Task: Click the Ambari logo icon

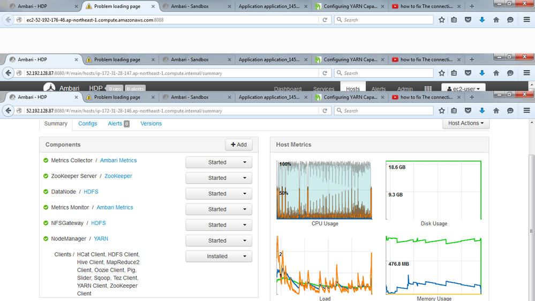Action: 49,88
